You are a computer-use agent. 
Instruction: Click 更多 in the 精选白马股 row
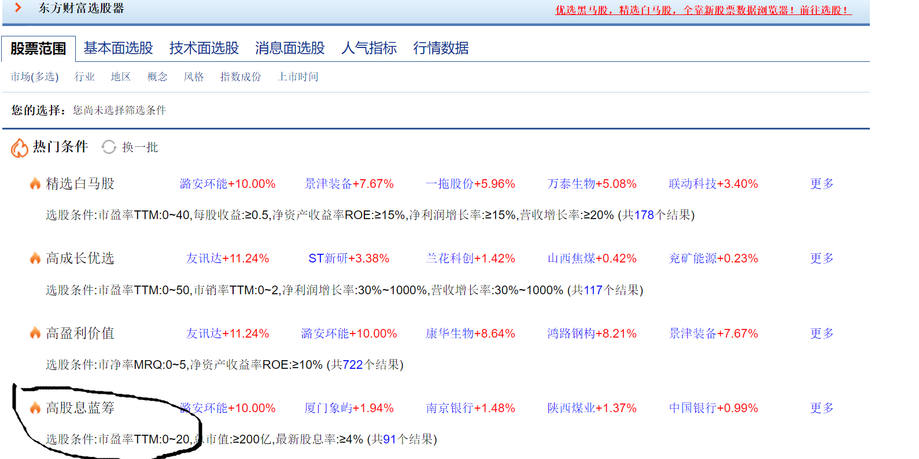click(821, 184)
